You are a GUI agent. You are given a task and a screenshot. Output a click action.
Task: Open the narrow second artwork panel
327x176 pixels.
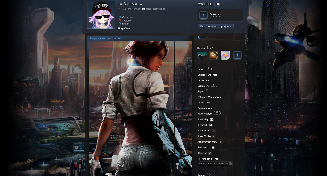(x=183, y=108)
